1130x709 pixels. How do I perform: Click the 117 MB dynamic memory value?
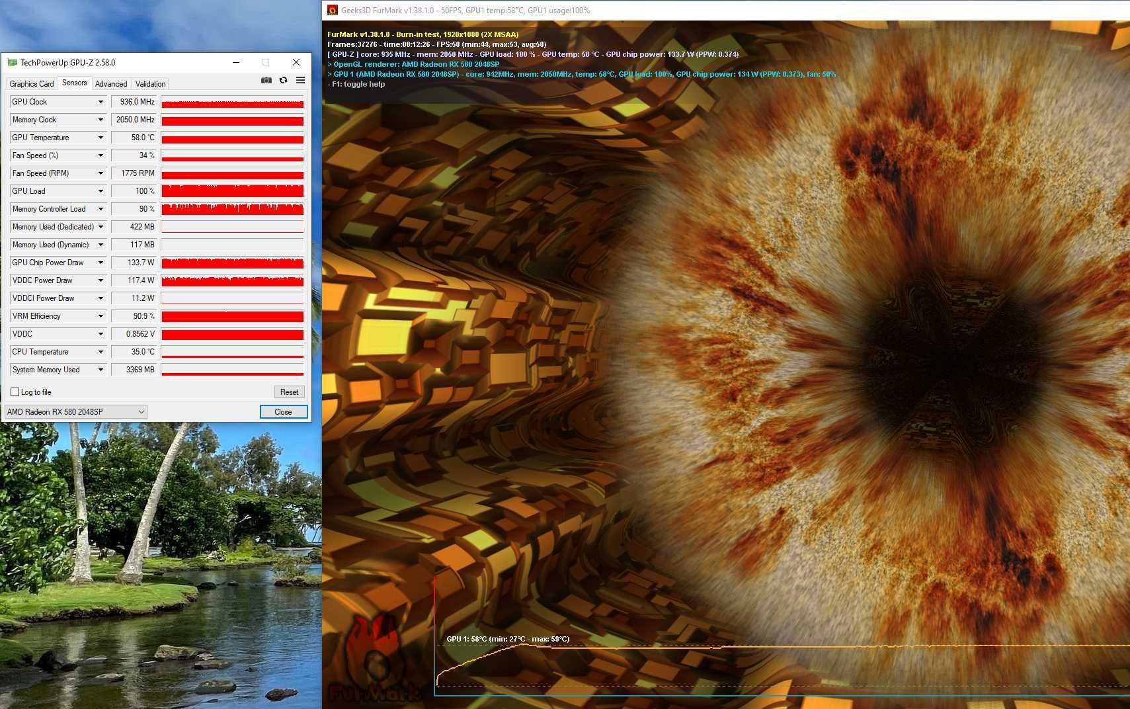(x=134, y=245)
